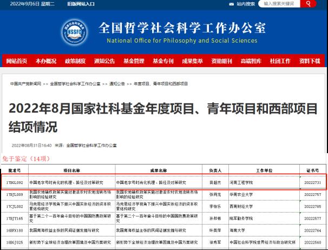Open the 基金管理 menu item
Screen dimensions: 328x250
pos(134,61)
